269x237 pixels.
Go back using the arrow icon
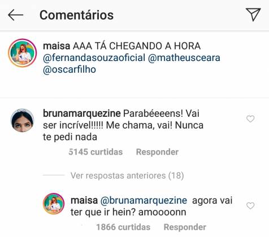(16, 15)
